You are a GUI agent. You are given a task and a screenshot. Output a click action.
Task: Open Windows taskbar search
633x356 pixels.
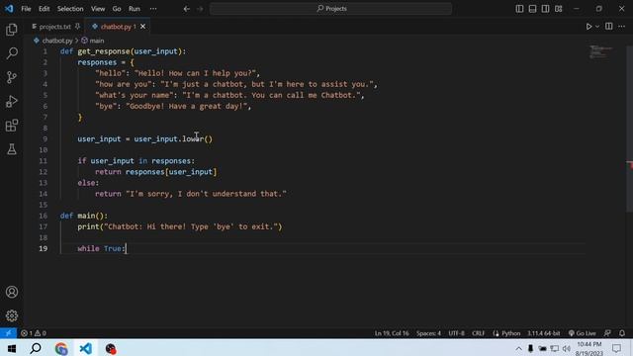pos(36,348)
